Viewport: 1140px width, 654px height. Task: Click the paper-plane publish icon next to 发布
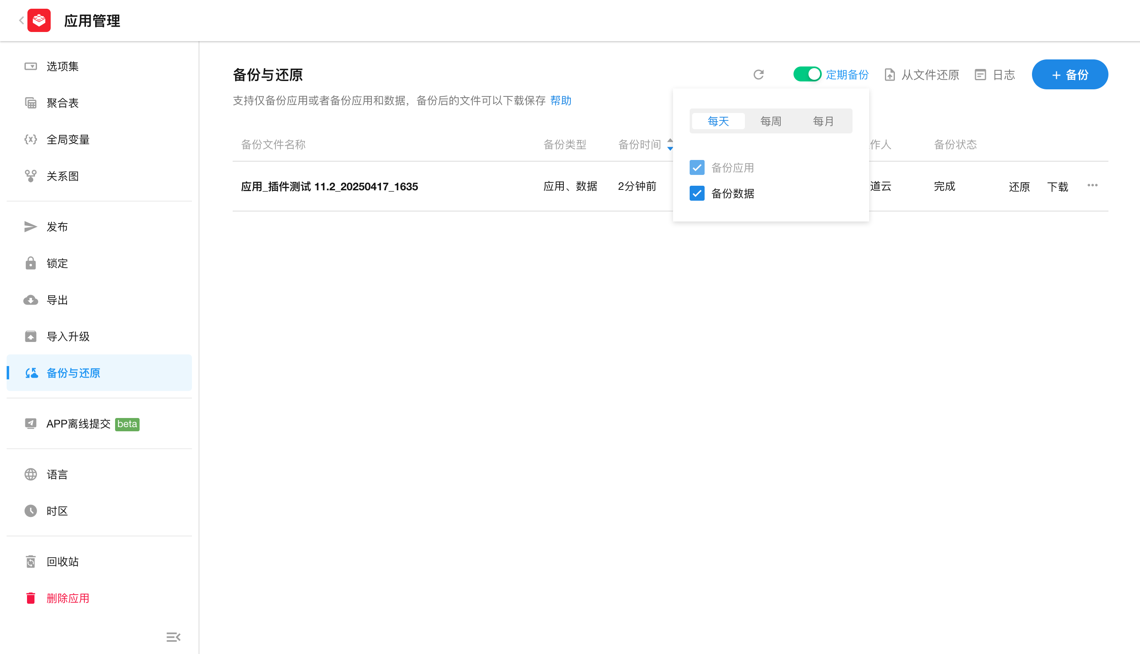(x=30, y=227)
